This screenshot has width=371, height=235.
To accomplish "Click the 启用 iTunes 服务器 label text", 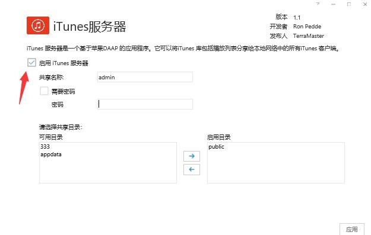I will (64, 63).
